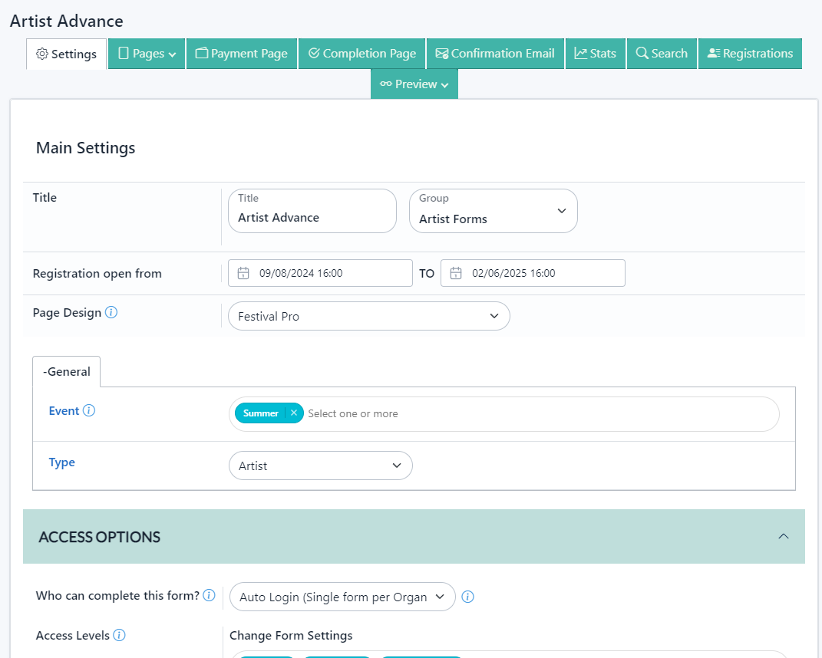This screenshot has height=658, width=822.
Task: Open the Pages tab dropdown
Action: coord(147,54)
